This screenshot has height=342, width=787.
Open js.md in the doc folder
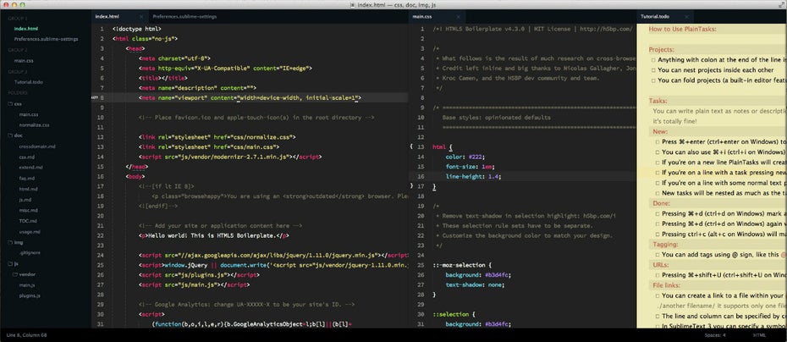point(25,200)
